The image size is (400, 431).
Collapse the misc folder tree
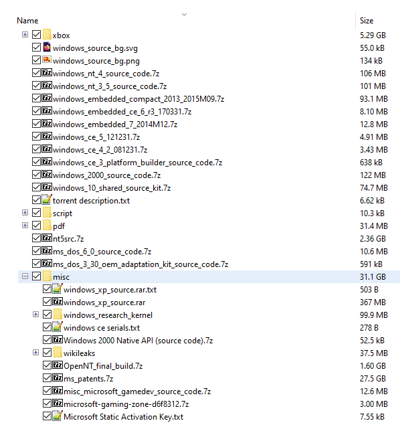coord(25,276)
